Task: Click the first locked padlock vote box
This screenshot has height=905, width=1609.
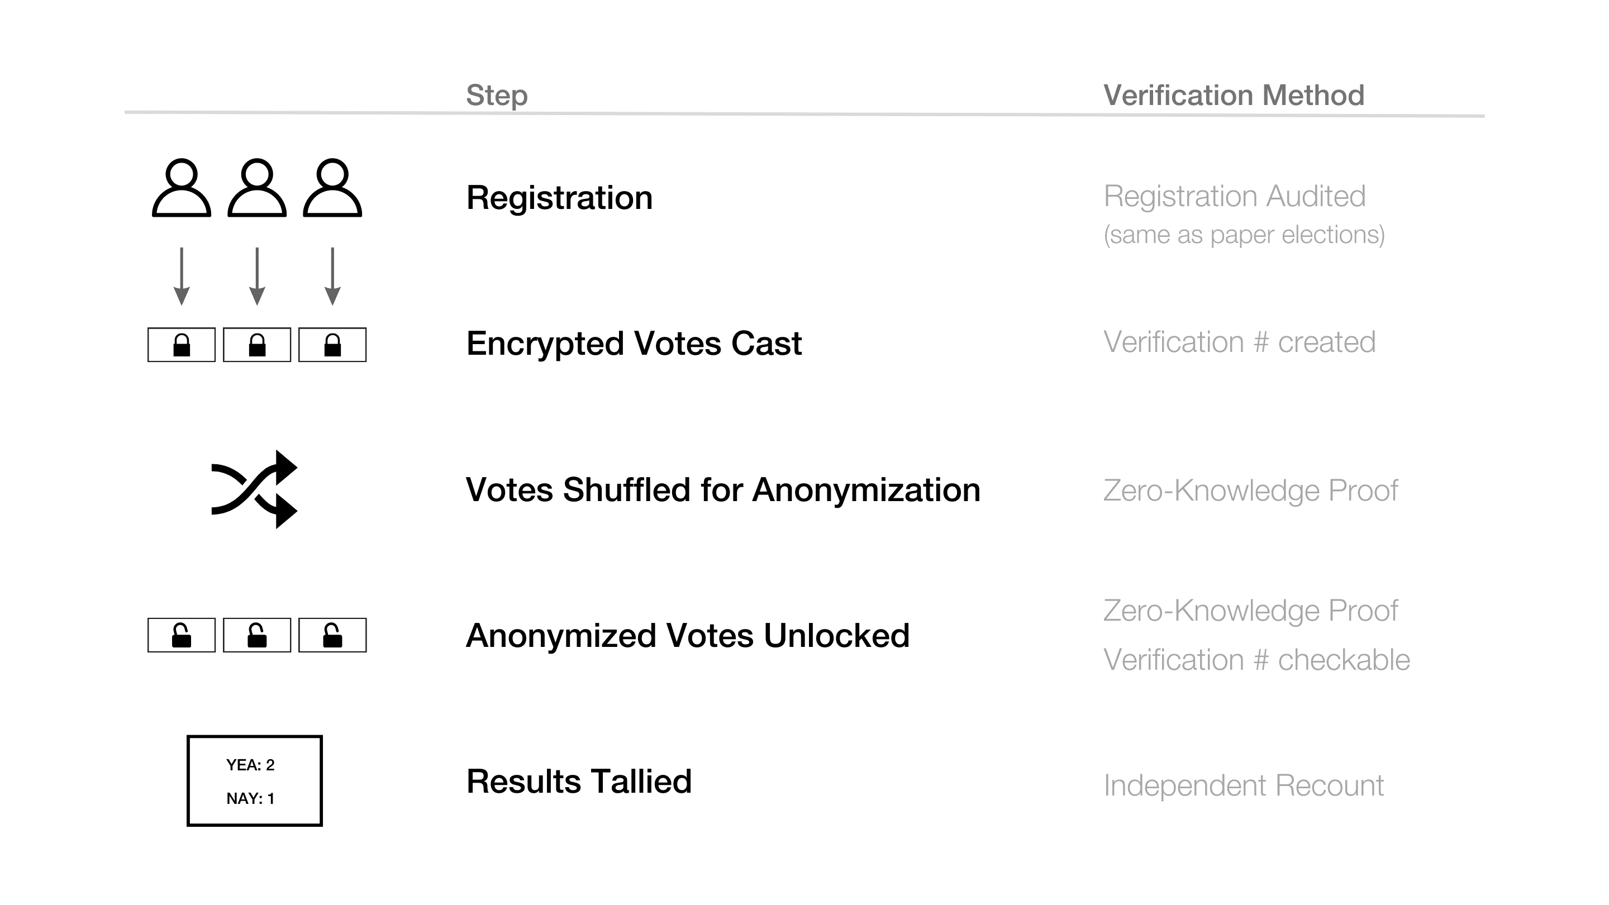Action: click(x=181, y=345)
